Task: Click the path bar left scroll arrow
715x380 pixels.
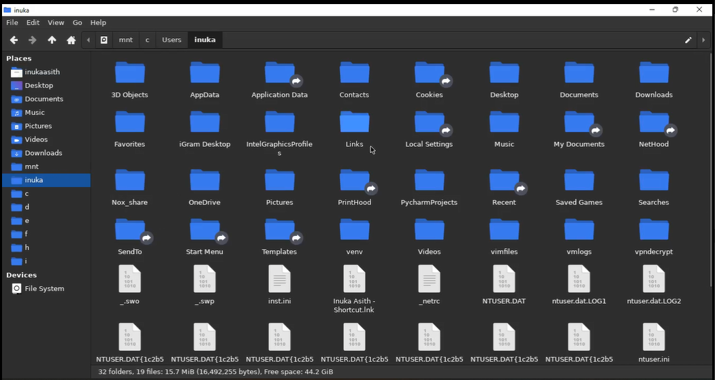Action: 89,40
